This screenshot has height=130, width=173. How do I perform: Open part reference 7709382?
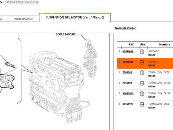coord(127,72)
